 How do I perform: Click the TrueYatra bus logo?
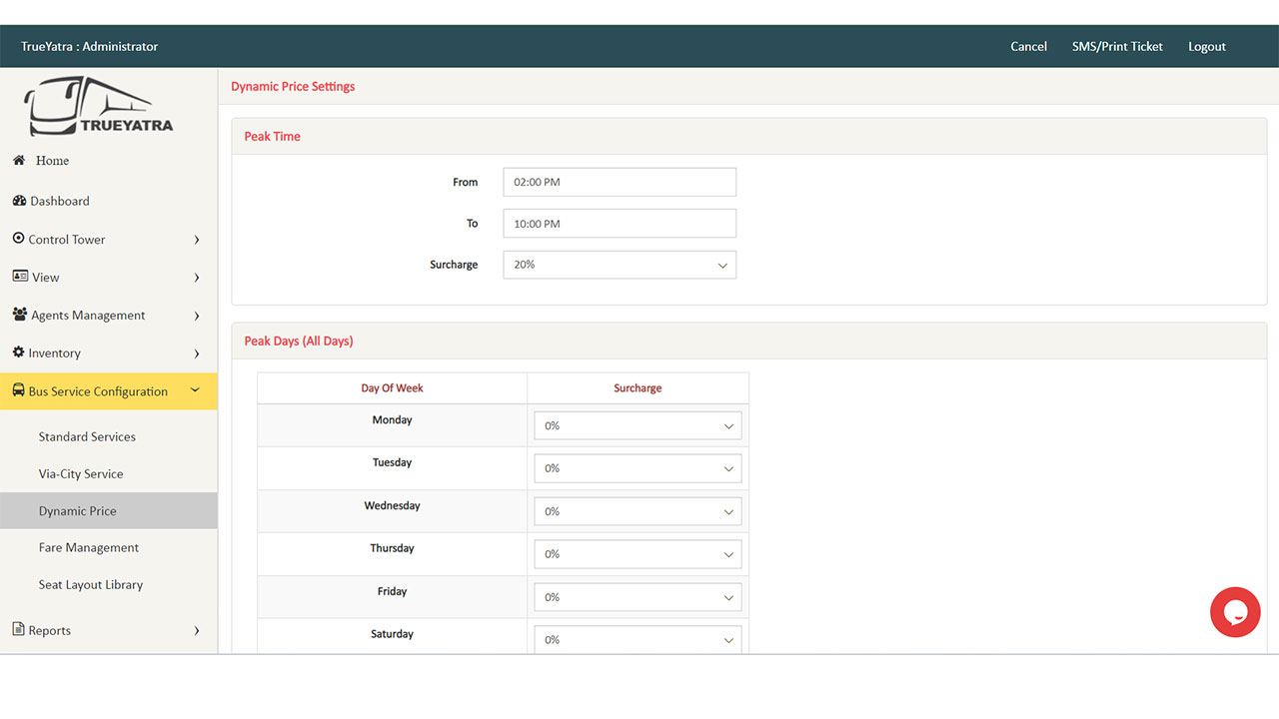coord(99,107)
